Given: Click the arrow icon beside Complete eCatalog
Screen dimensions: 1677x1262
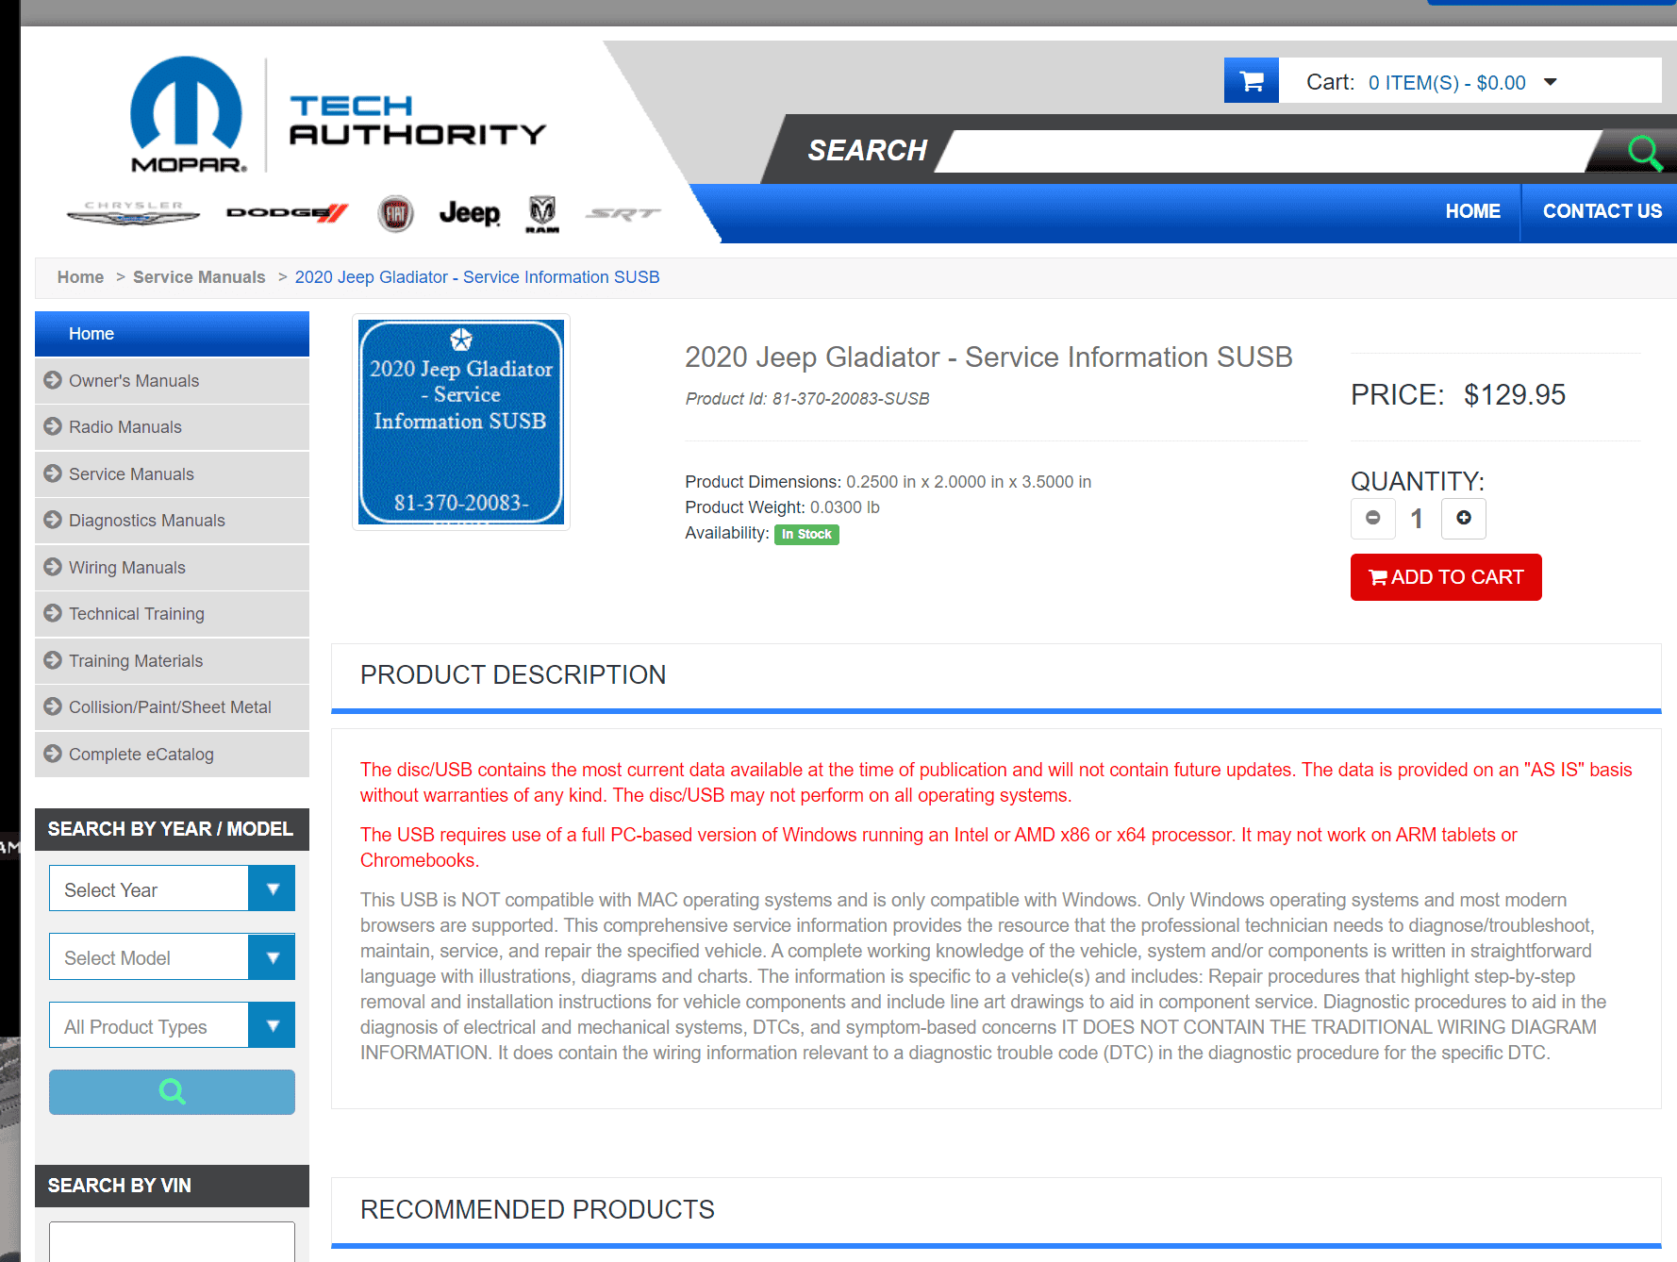Looking at the screenshot, I should click(53, 754).
